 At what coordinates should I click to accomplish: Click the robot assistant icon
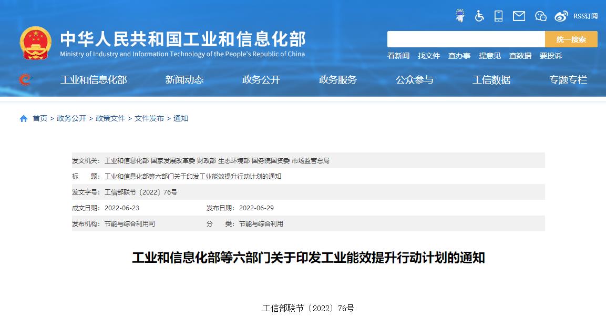[x=460, y=16]
